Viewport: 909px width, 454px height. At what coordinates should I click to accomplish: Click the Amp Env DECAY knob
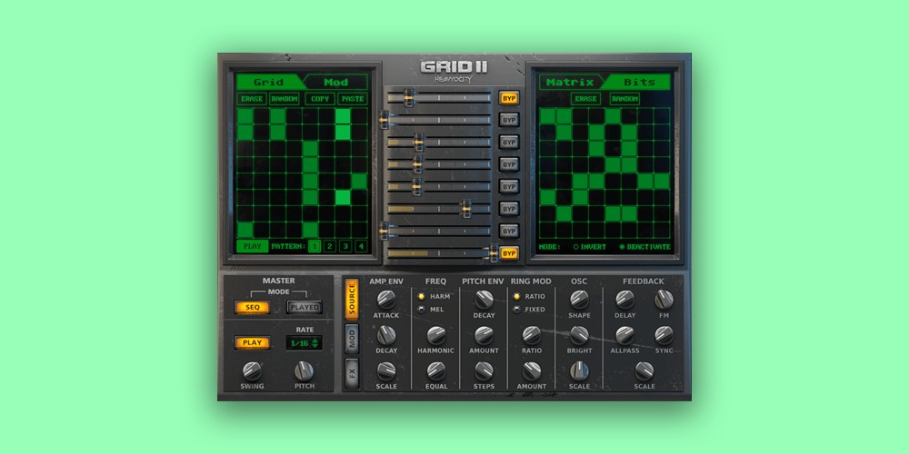386,335
